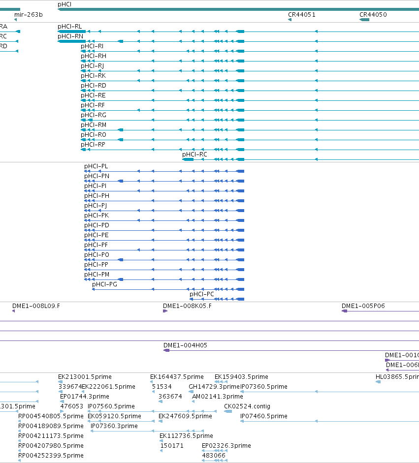Click the CR44051 small arrow glyph
Viewport: 419px width, 463px height.
pos(290,20)
